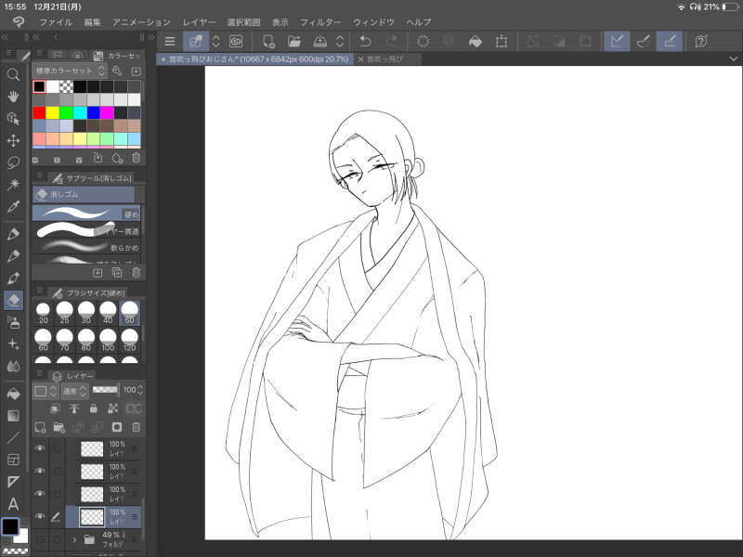Toggle Snap to Special Ruler
The width and height of the screenshot is (743, 557).
643,42
